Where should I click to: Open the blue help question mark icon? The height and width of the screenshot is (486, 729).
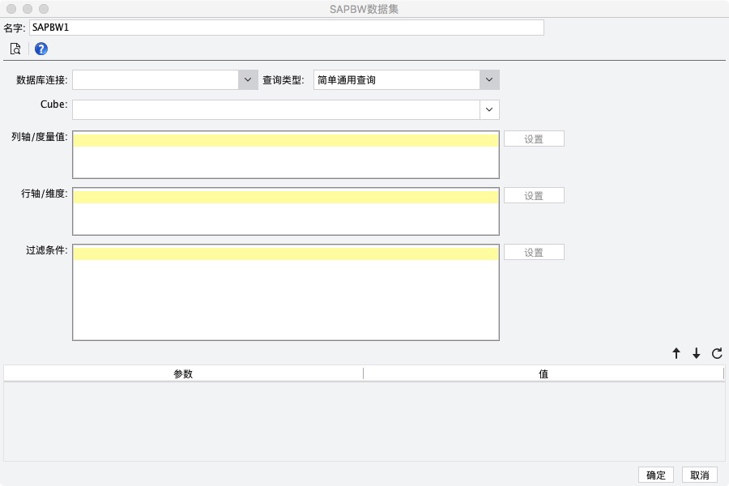pyautogui.click(x=41, y=49)
